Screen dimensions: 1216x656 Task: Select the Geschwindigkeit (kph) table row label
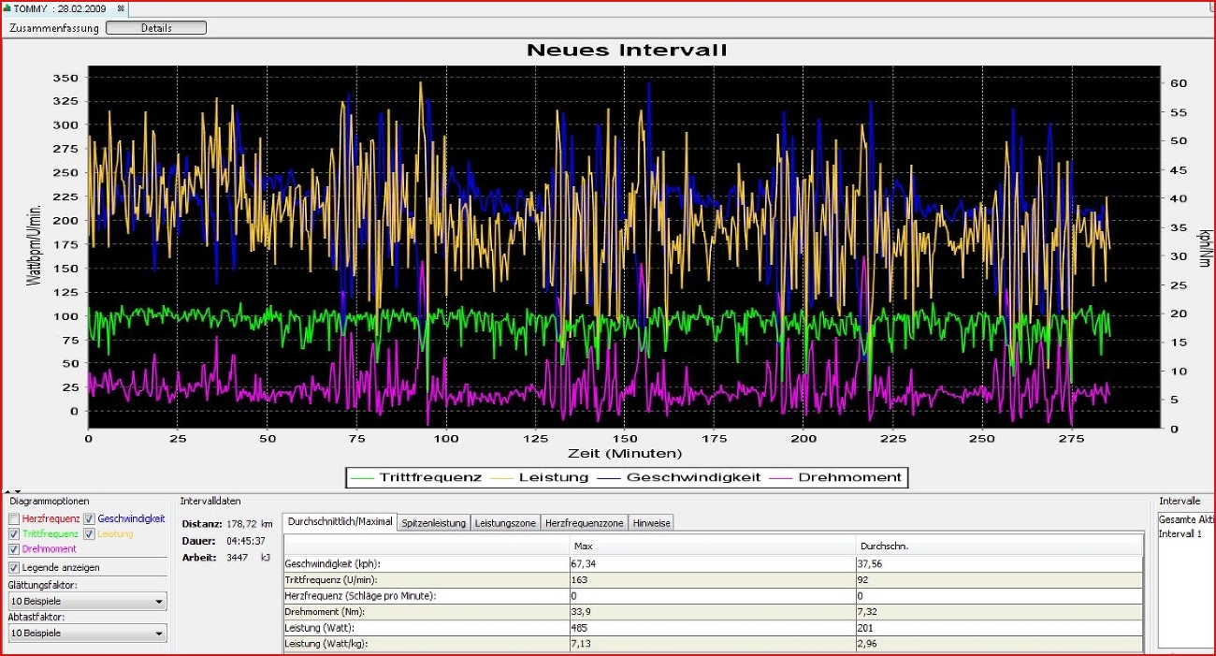tap(332, 564)
